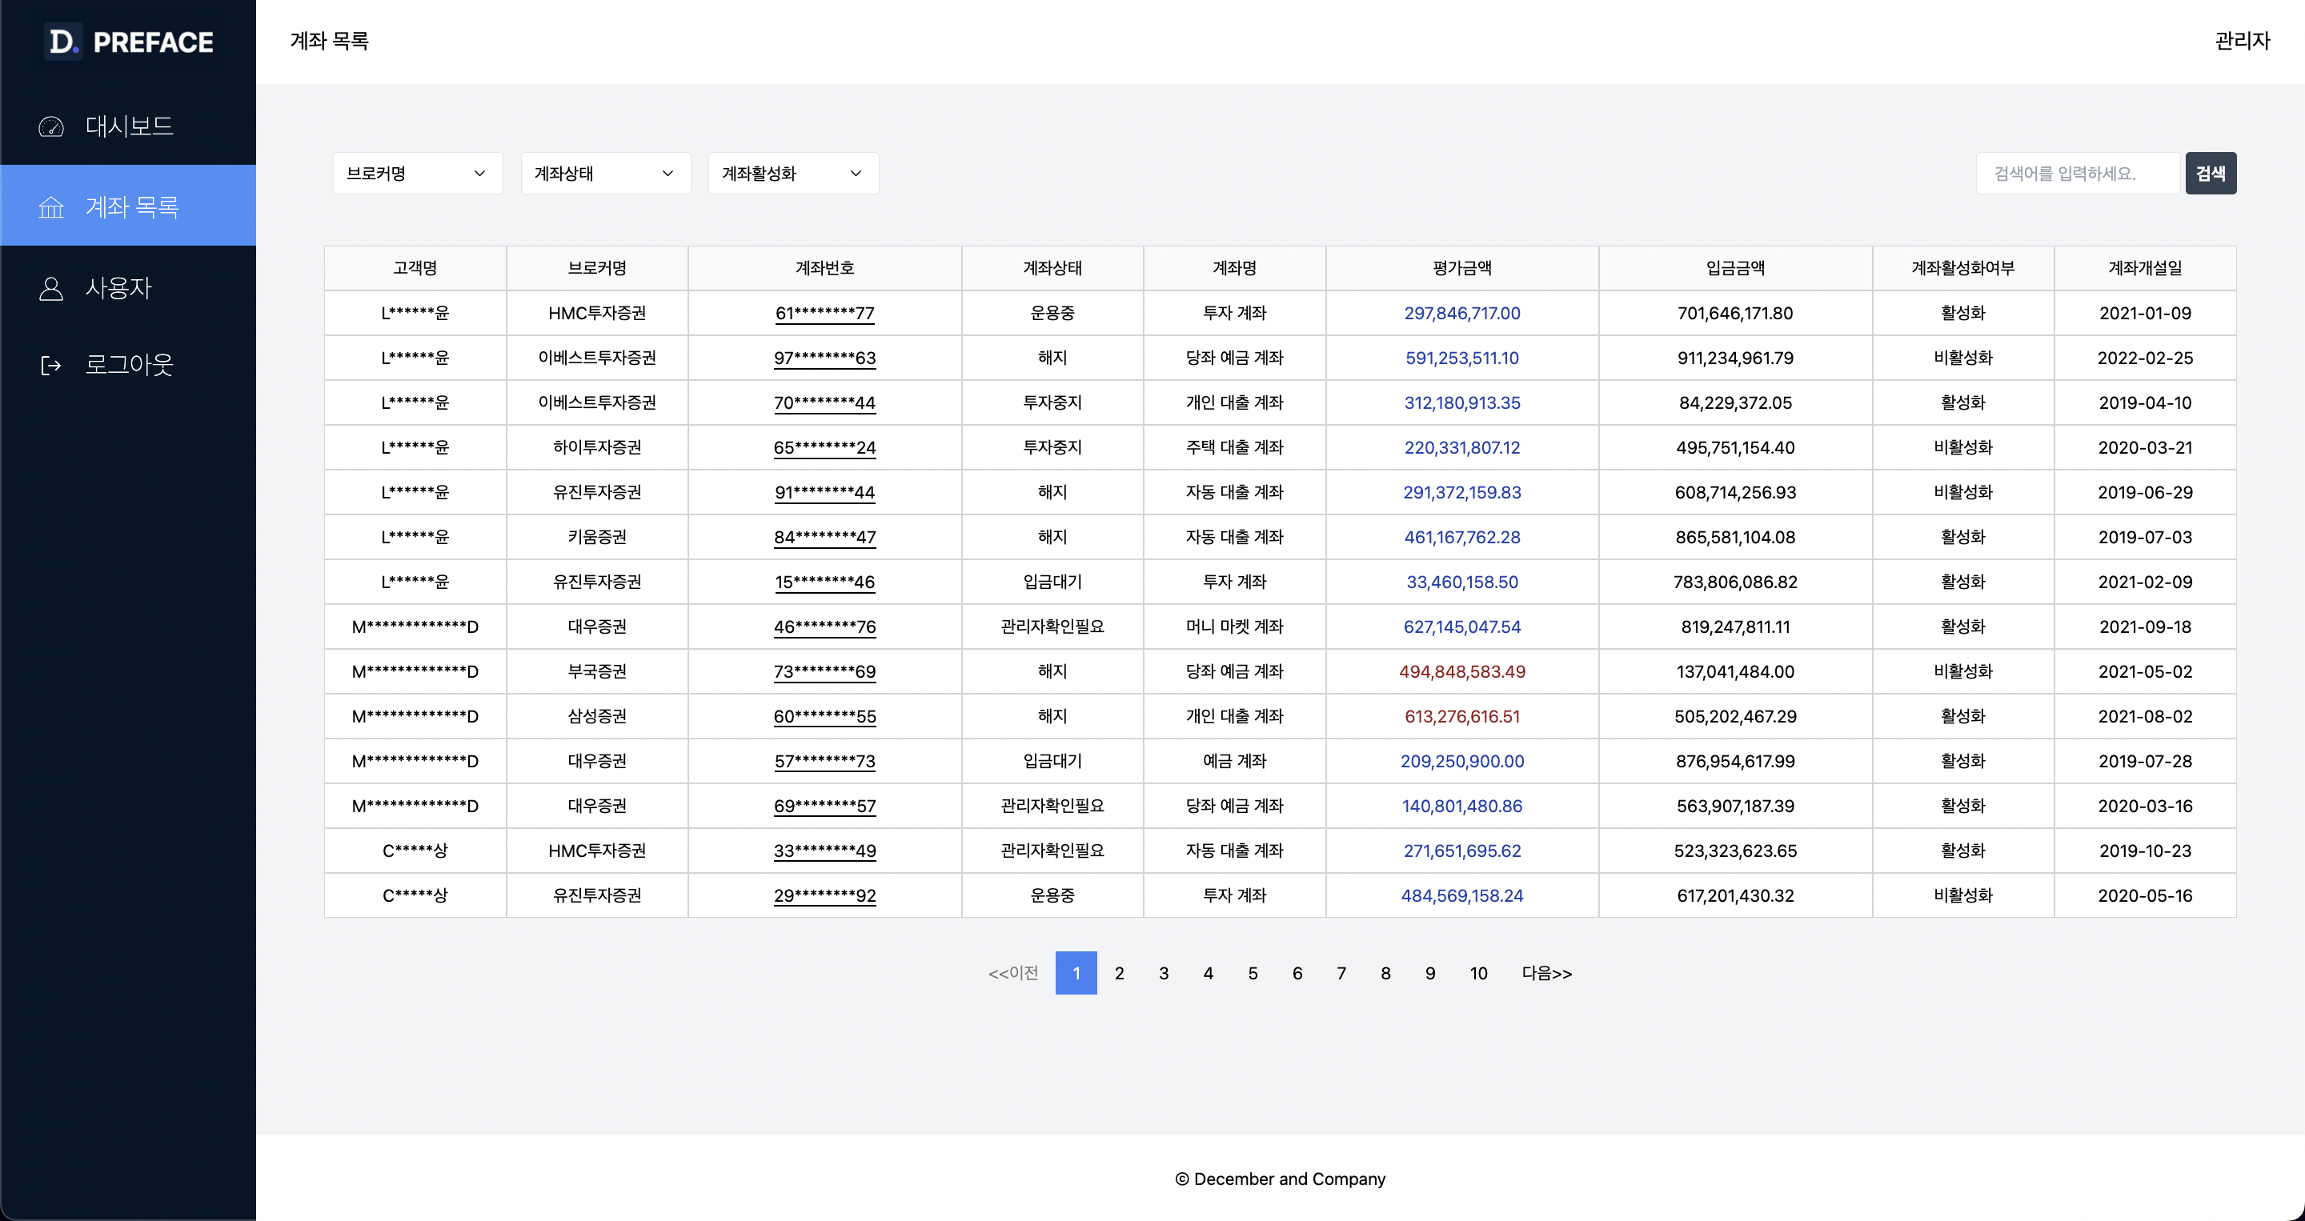Open the 브로커명 dropdown
Screen dimensions: 2305x1221
click(x=417, y=173)
